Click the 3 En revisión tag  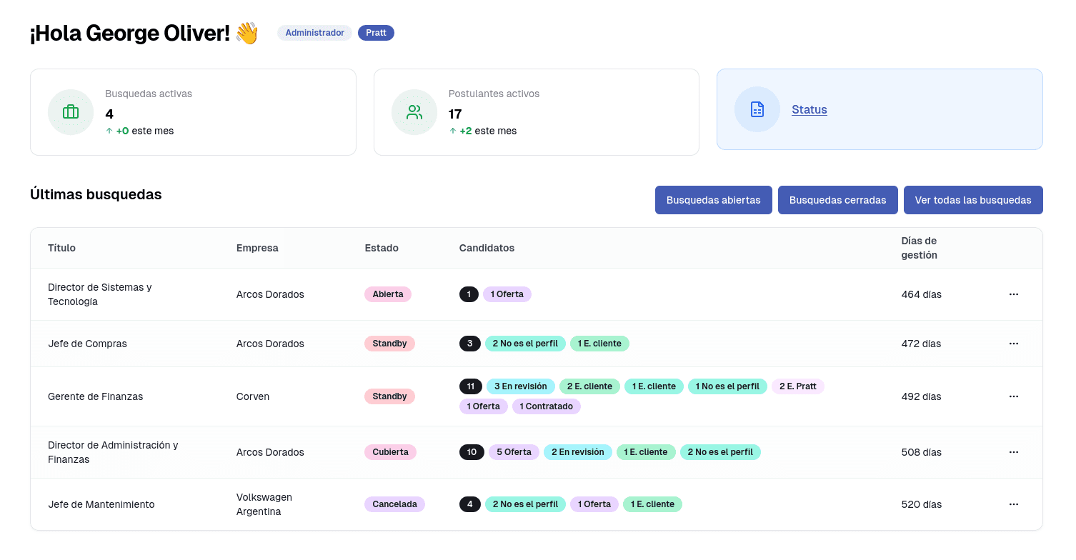pos(520,386)
